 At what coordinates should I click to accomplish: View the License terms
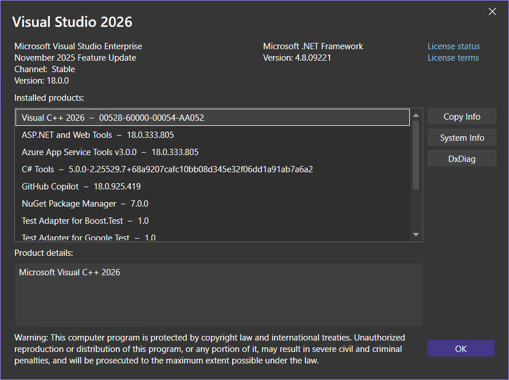tap(453, 58)
